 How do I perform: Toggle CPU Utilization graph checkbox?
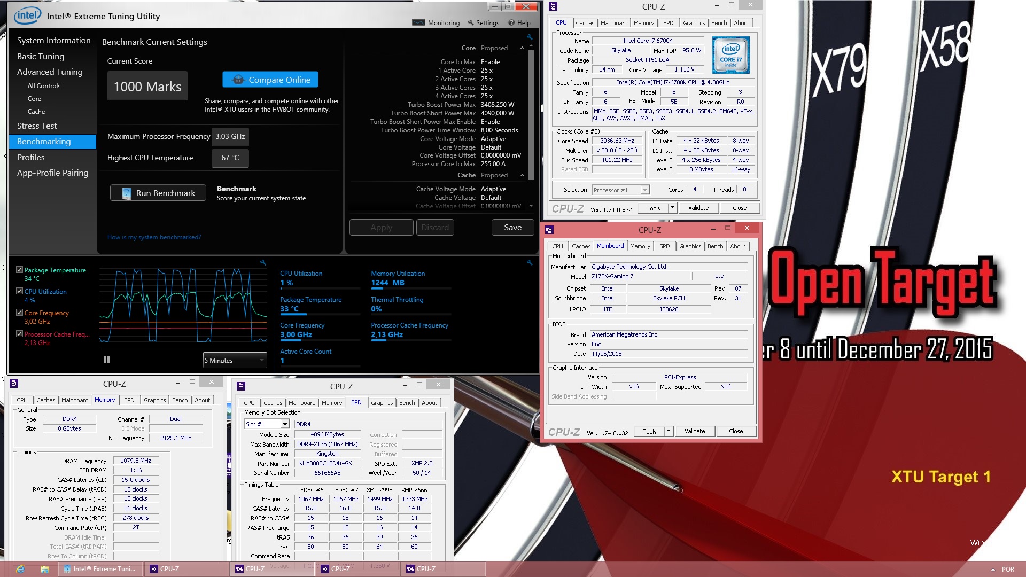coord(19,291)
